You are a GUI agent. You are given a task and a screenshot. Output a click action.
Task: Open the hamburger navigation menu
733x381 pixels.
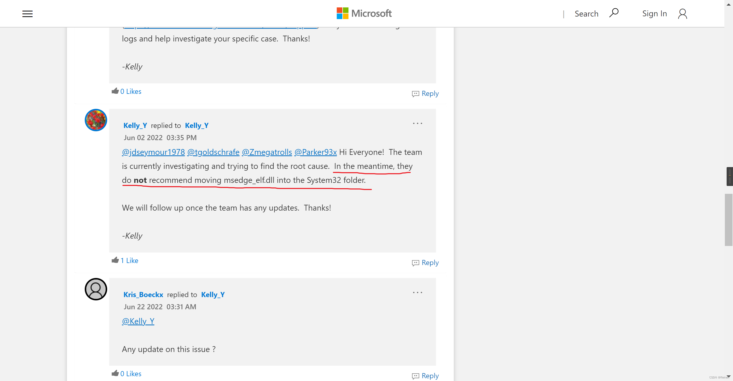(x=27, y=14)
